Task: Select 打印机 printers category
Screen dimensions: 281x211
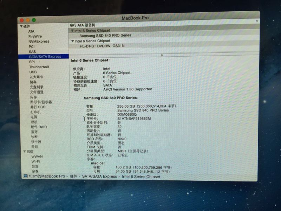Action: (35, 112)
